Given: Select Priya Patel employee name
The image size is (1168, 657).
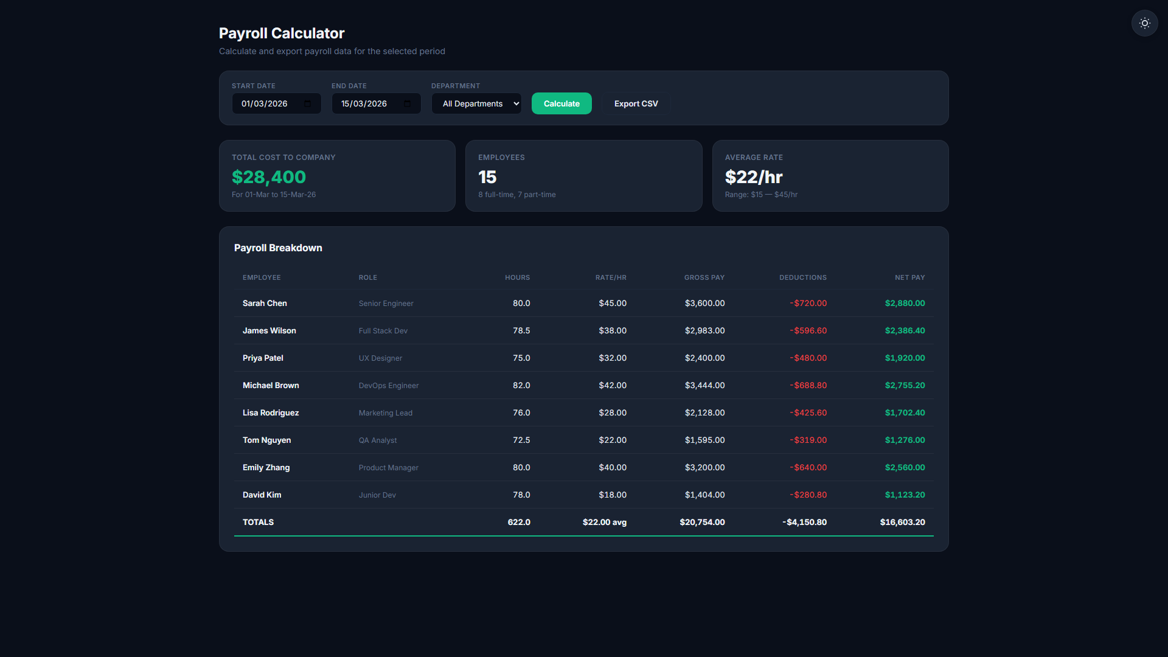Looking at the screenshot, I should click(263, 358).
